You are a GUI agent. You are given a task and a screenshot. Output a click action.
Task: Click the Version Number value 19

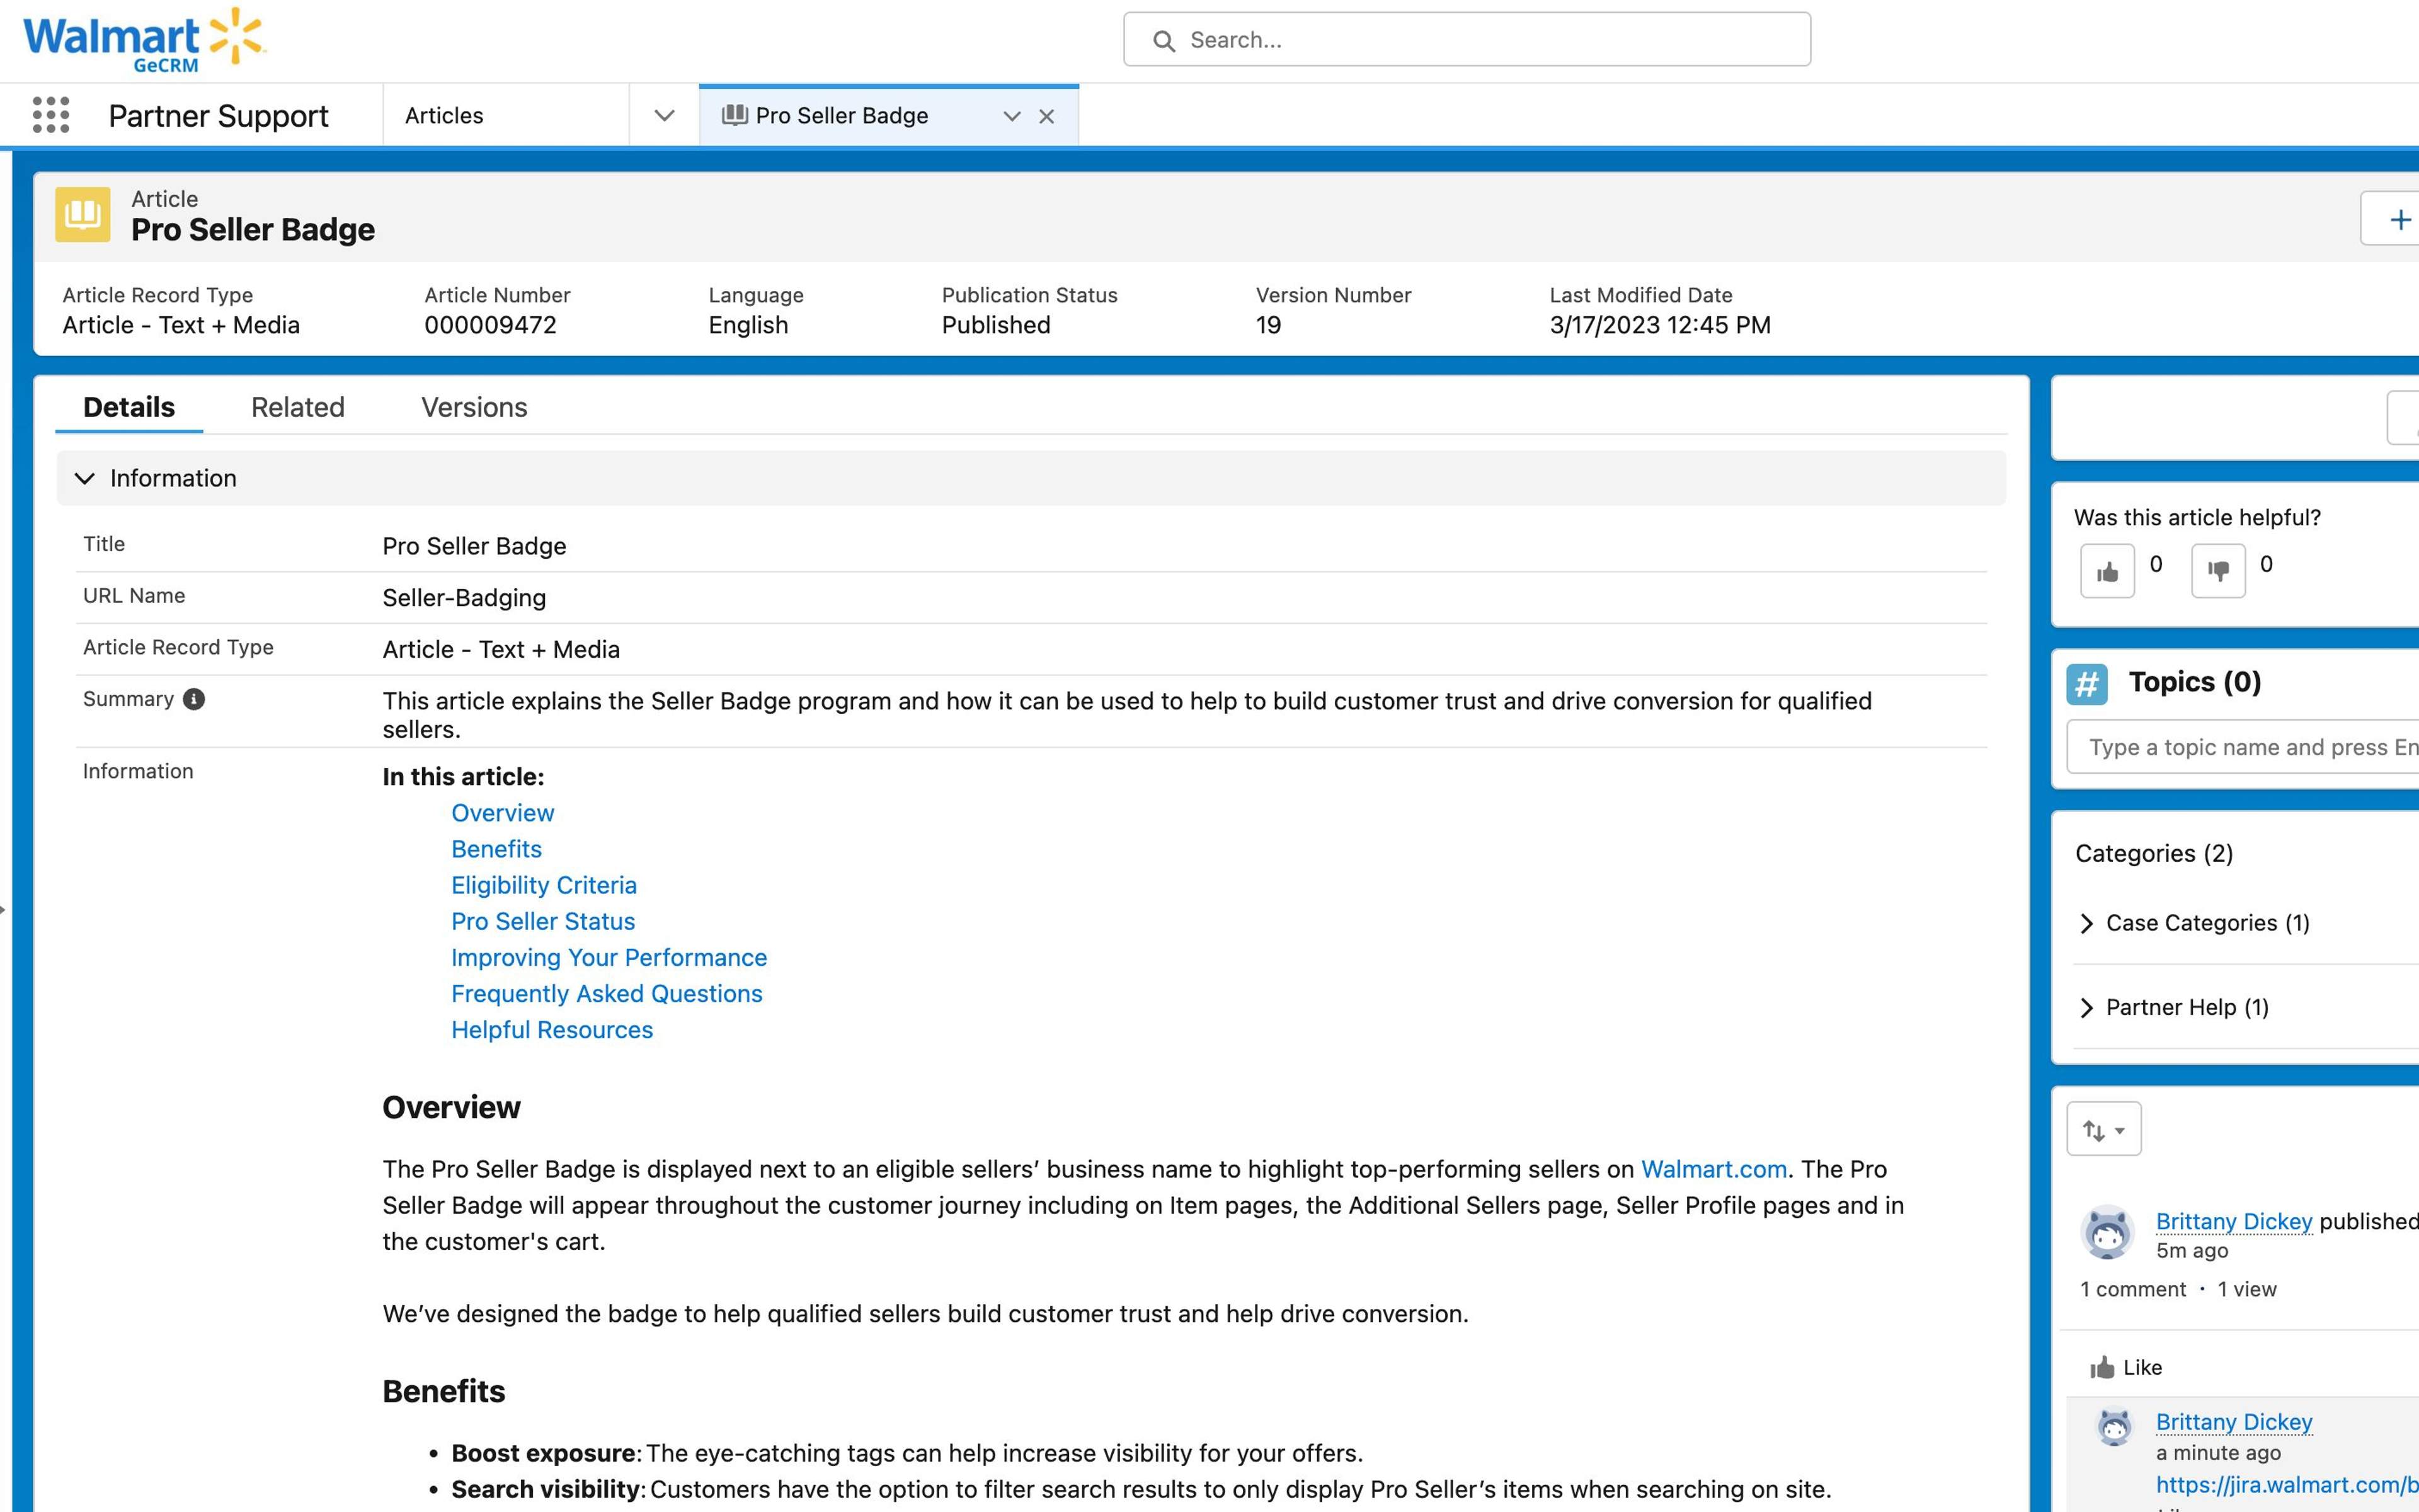[x=1267, y=325]
